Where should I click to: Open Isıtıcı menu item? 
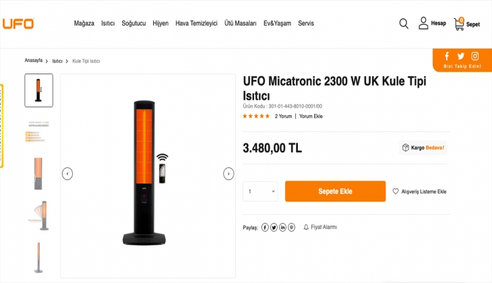[108, 24]
